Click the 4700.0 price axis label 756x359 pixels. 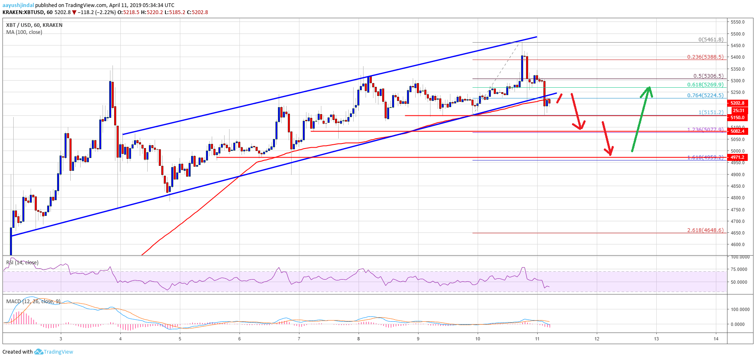pyautogui.click(x=737, y=221)
